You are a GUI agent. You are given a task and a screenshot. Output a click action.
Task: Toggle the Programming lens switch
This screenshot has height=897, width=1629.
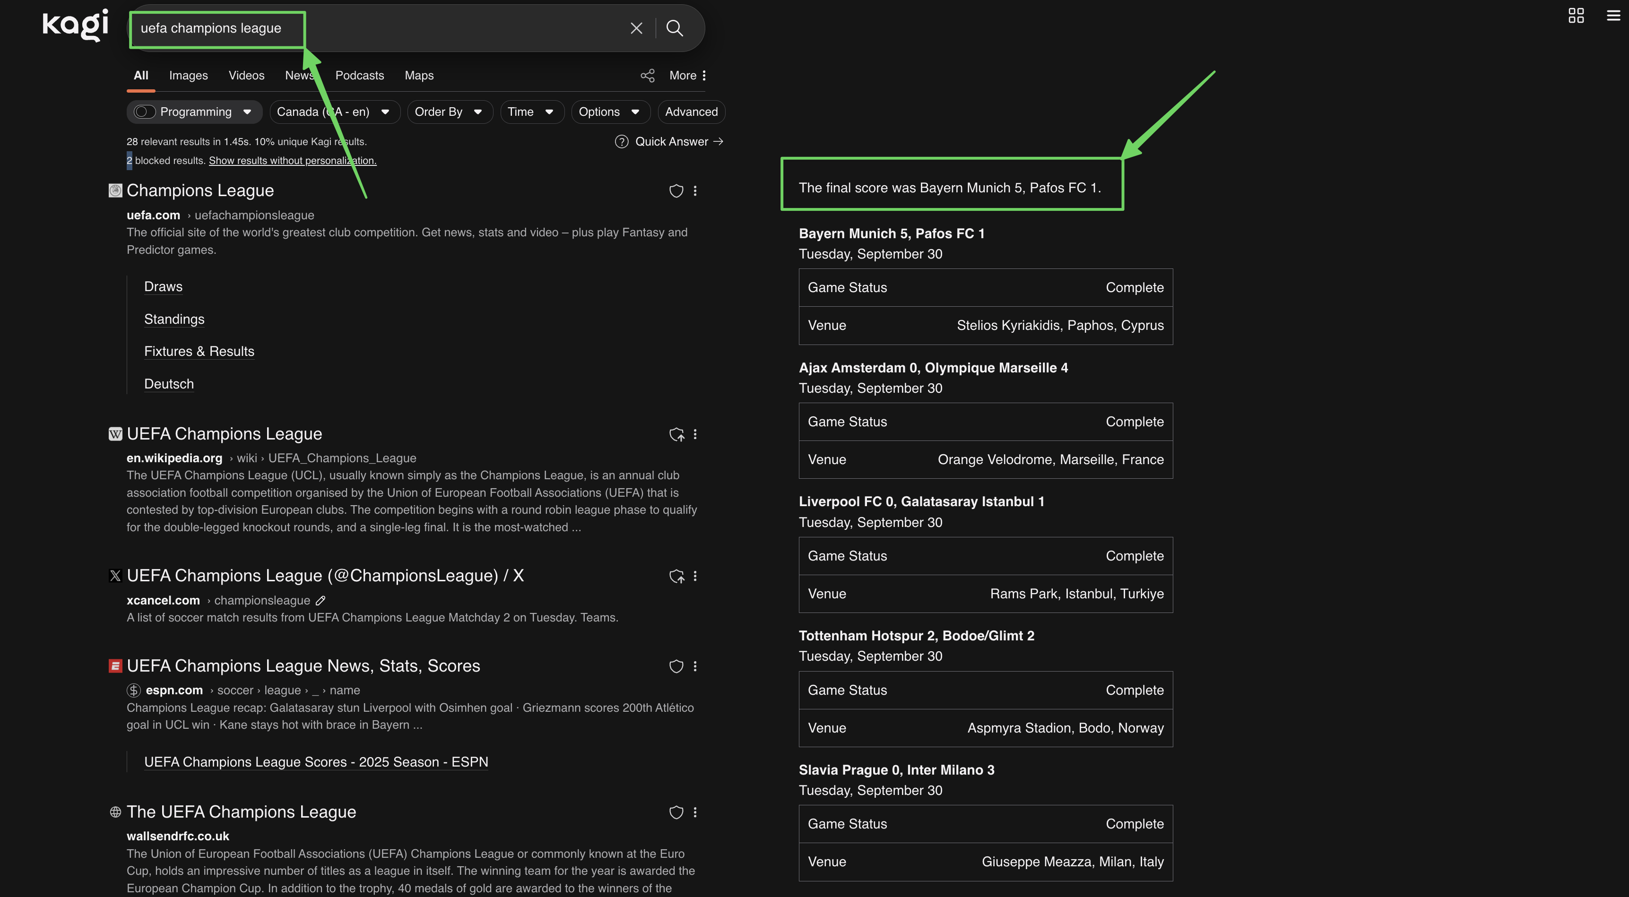point(145,112)
